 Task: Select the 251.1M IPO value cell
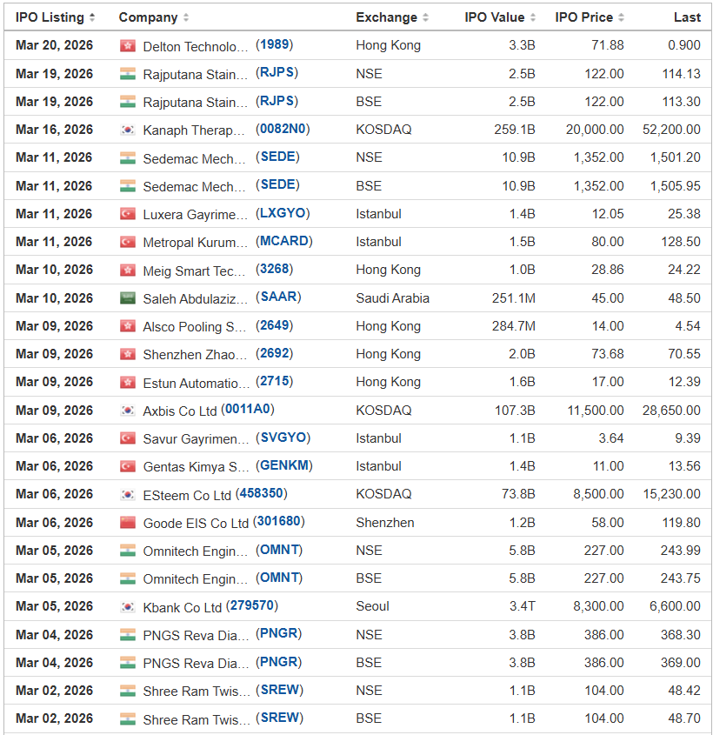[x=513, y=298]
